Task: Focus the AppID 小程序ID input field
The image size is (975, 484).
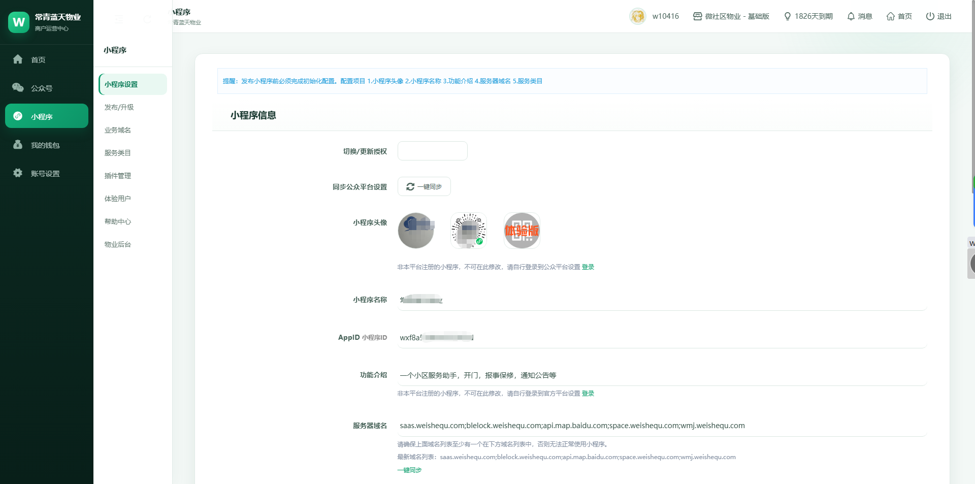Action: point(662,338)
